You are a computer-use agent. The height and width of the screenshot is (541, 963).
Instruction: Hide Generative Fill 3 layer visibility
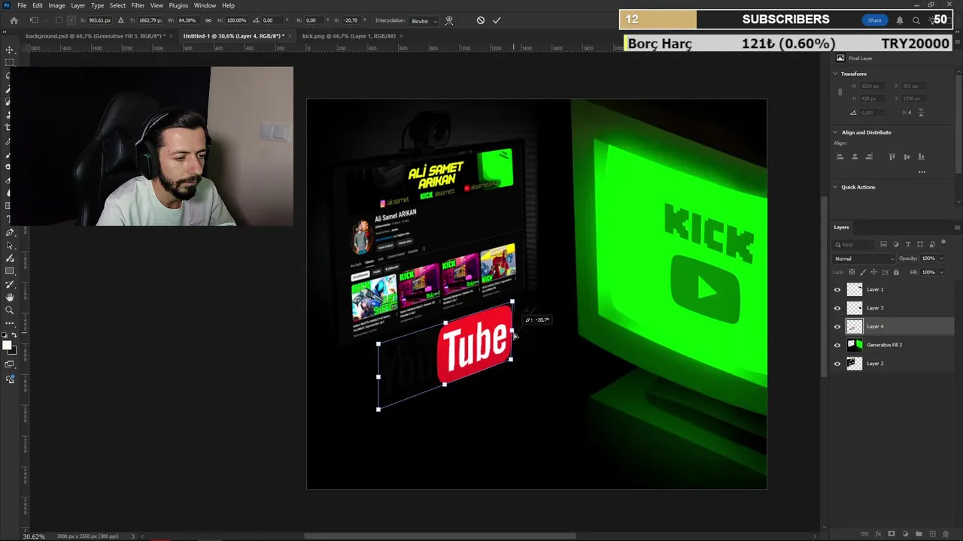[x=837, y=345]
